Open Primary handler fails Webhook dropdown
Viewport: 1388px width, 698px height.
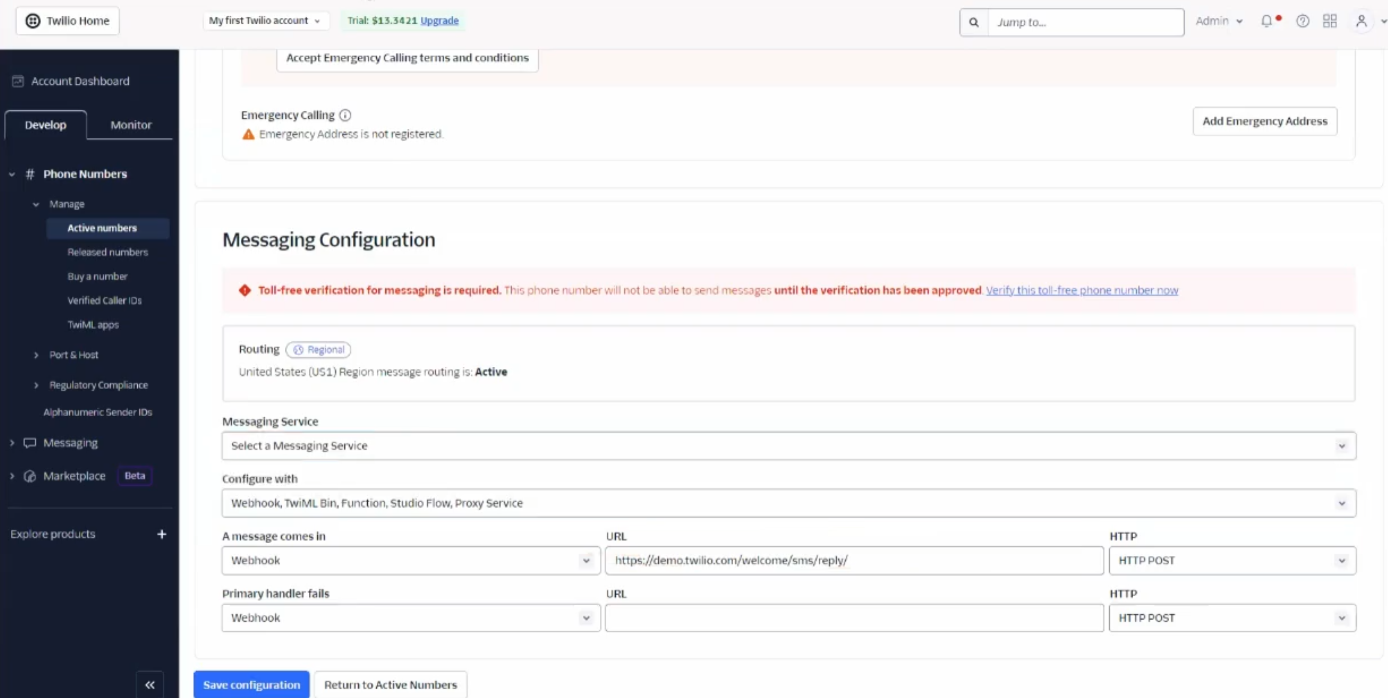pyautogui.click(x=411, y=618)
